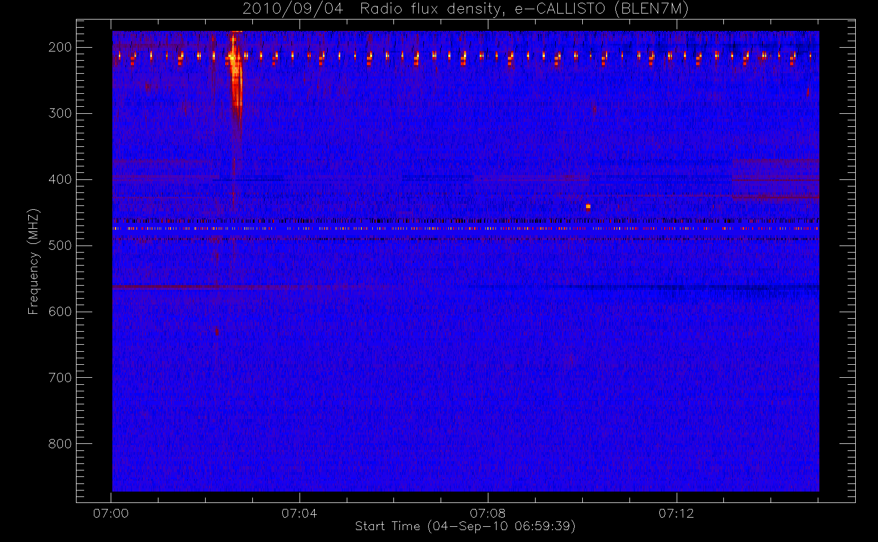Click the isolated orange spot near 440 MHz
The image size is (878, 542).
tap(588, 207)
